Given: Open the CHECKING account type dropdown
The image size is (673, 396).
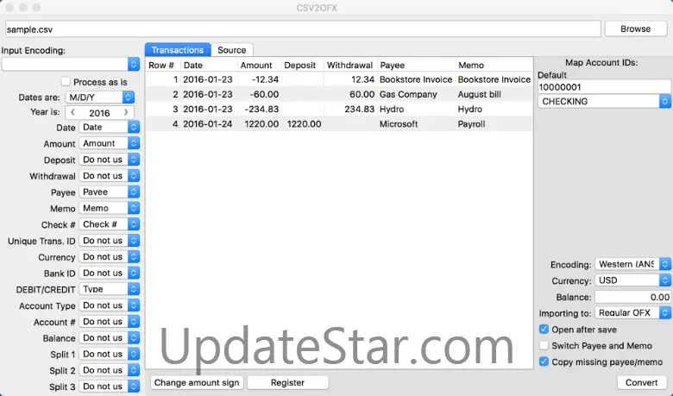Looking at the screenshot, I should pos(604,101).
